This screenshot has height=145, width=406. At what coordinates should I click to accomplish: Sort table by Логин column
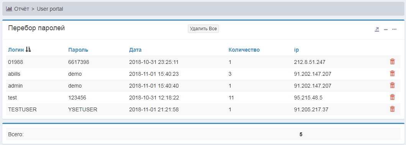click(15, 50)
